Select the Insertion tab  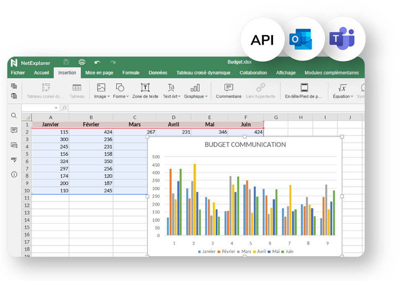point(67,73)
